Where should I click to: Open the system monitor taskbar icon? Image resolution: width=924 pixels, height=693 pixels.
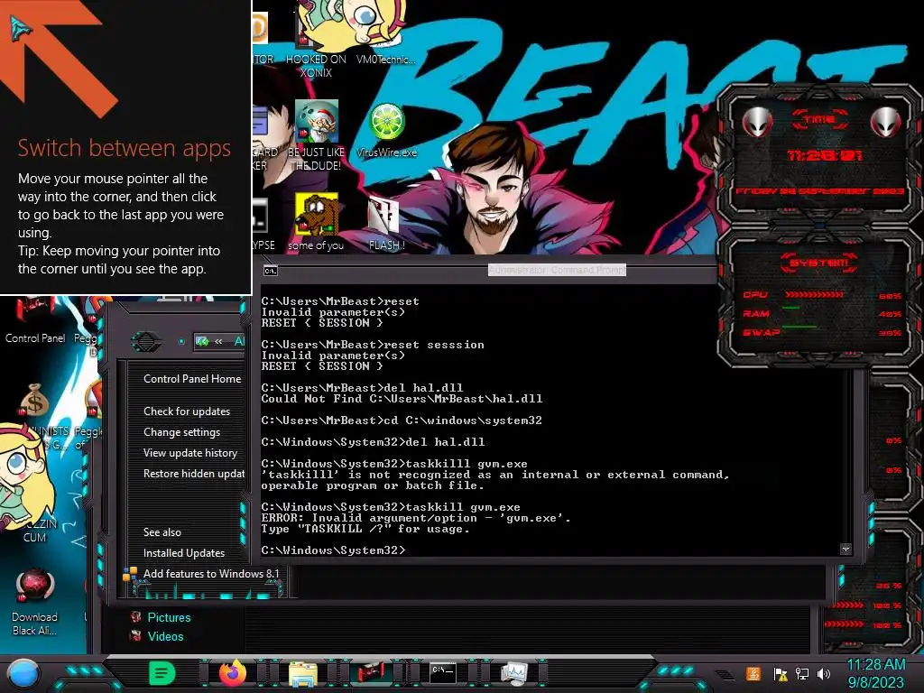tap(513, 673)
